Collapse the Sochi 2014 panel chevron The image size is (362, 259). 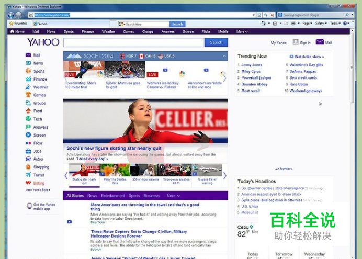tap(224, 56)
